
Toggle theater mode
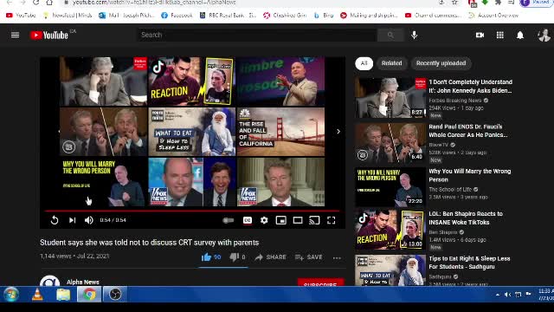pyautogui.click(x=298, y=220)
